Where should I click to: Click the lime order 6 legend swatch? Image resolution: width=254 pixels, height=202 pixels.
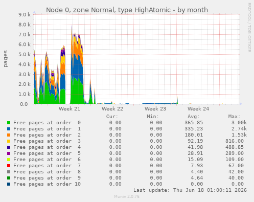click(9, 160)
